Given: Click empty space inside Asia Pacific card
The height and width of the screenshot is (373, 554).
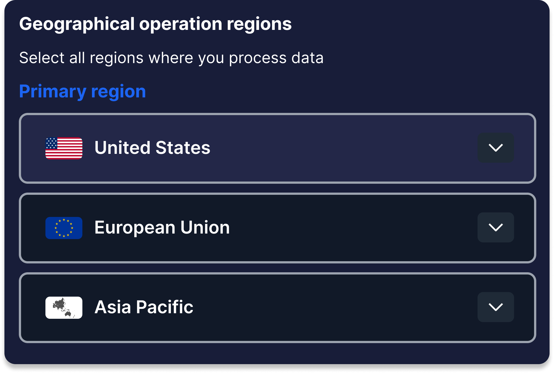Looking at the screenshot, I should [x=346, y=307].
